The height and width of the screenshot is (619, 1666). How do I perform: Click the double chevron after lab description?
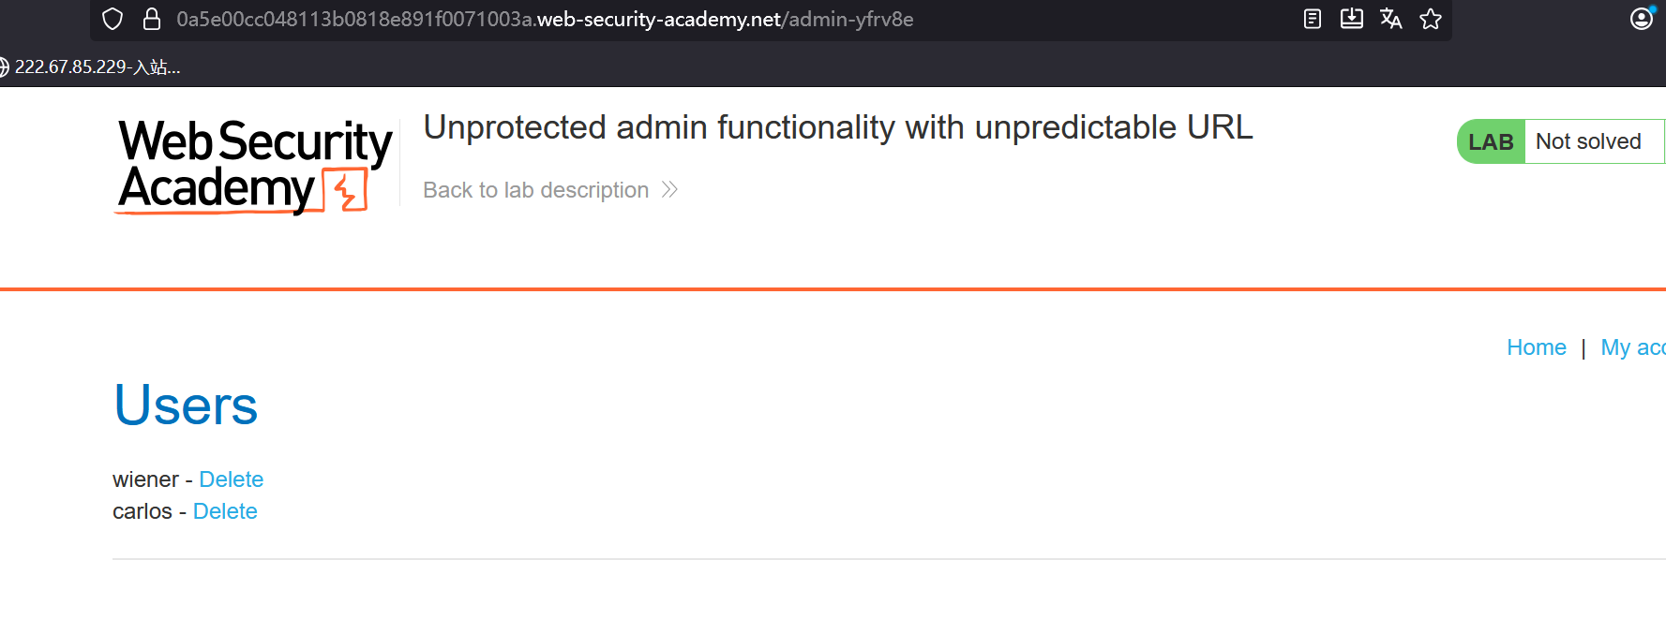[x=669, y=190]
